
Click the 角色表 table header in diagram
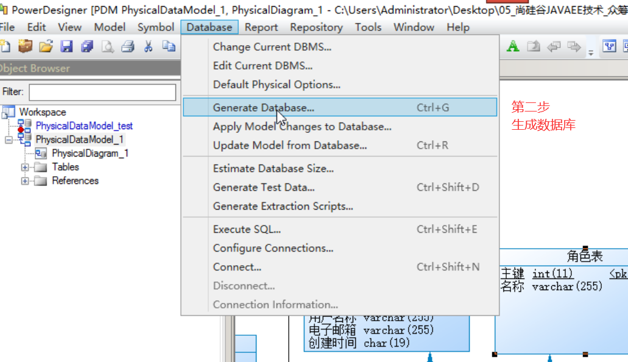585,256
